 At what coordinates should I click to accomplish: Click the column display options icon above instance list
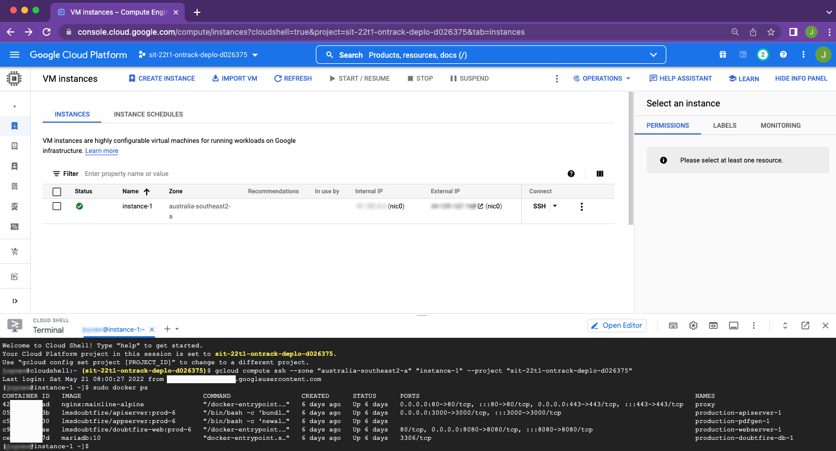tap(599, 174)
